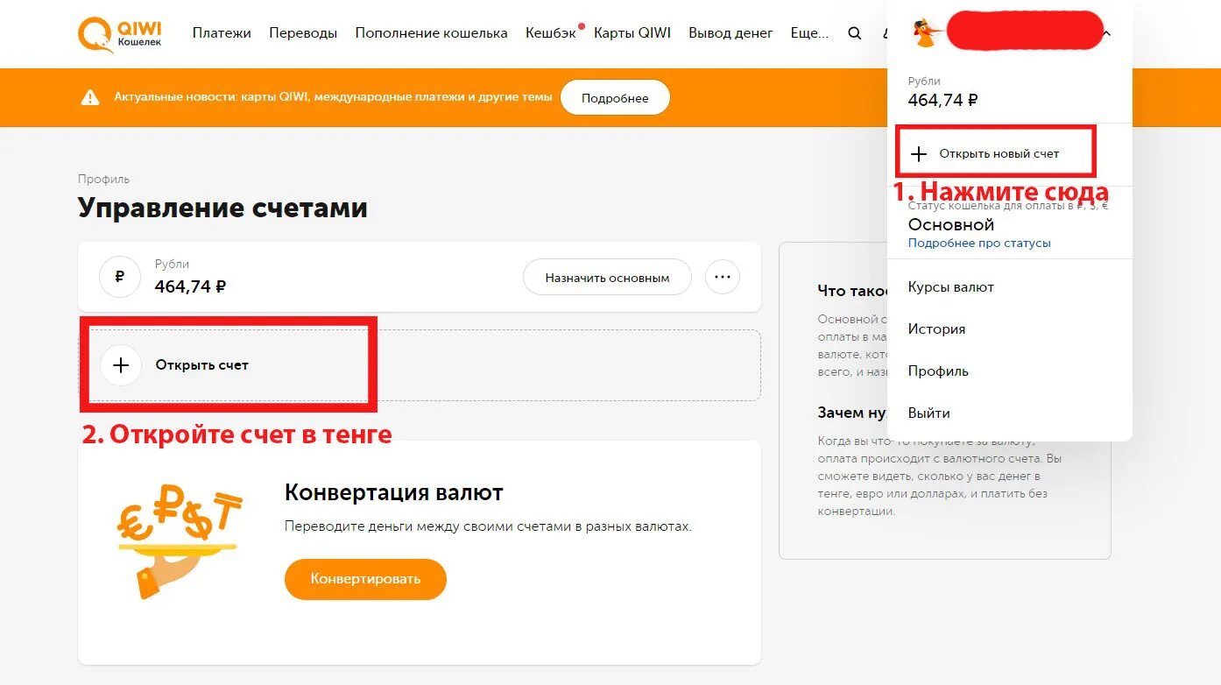The height and width of the screenshot is (685, 1221).
Task: Click the warning triangle icon in news banner
Action: pos(90,97)
